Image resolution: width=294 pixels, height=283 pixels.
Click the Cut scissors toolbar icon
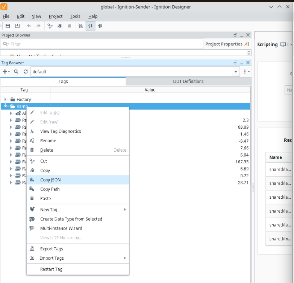(50, 26)
